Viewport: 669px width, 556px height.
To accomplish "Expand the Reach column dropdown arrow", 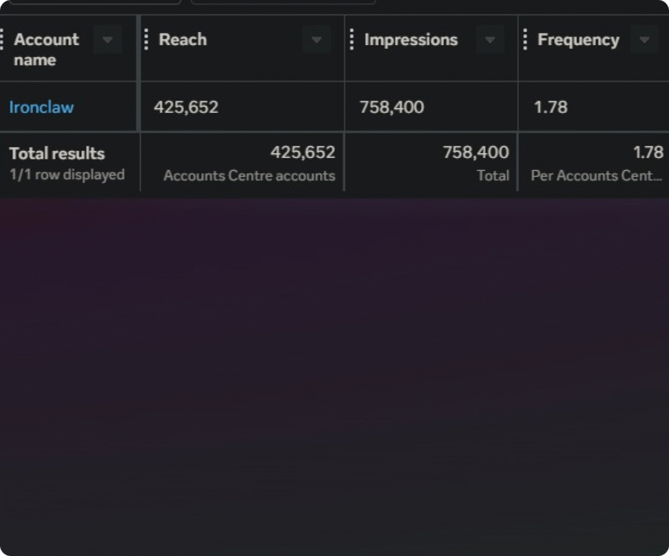I will point(317,41).
